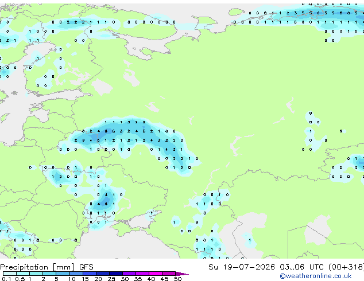Click the '50' legend scale label
The image size is (364, 281).
pyautogui.click(x=177, y=279)
